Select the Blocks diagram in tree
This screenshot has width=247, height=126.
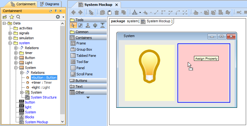[x=27, y=117]
